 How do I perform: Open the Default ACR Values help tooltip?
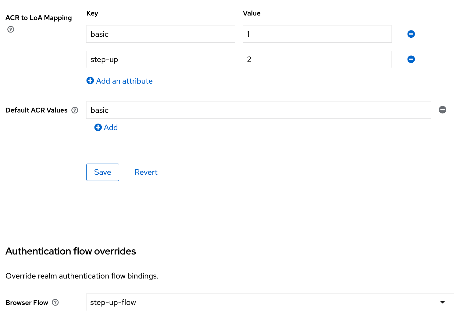tap(75, 110)
